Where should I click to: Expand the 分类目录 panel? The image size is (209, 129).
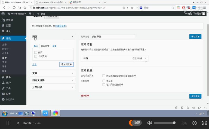click(x=53, y=87)
